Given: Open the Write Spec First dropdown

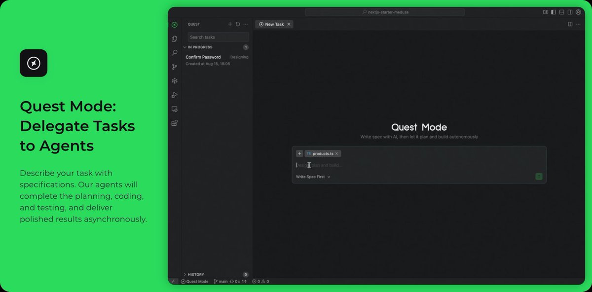Looking at the screenshot, I should pos(312,177).
